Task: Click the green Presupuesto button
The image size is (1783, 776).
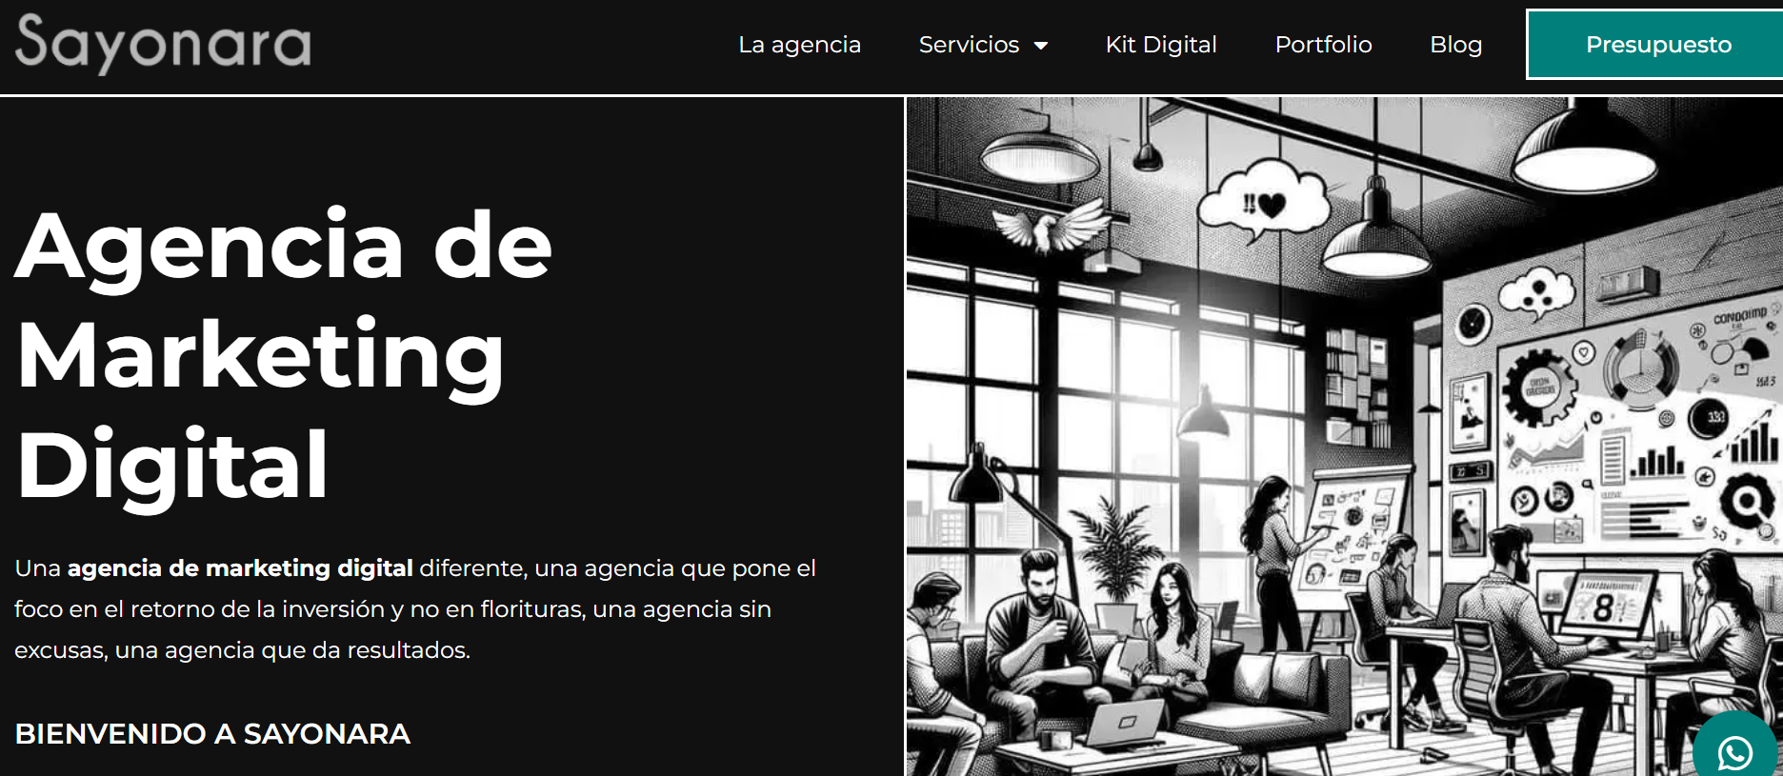Action: tap(1656, 45)
